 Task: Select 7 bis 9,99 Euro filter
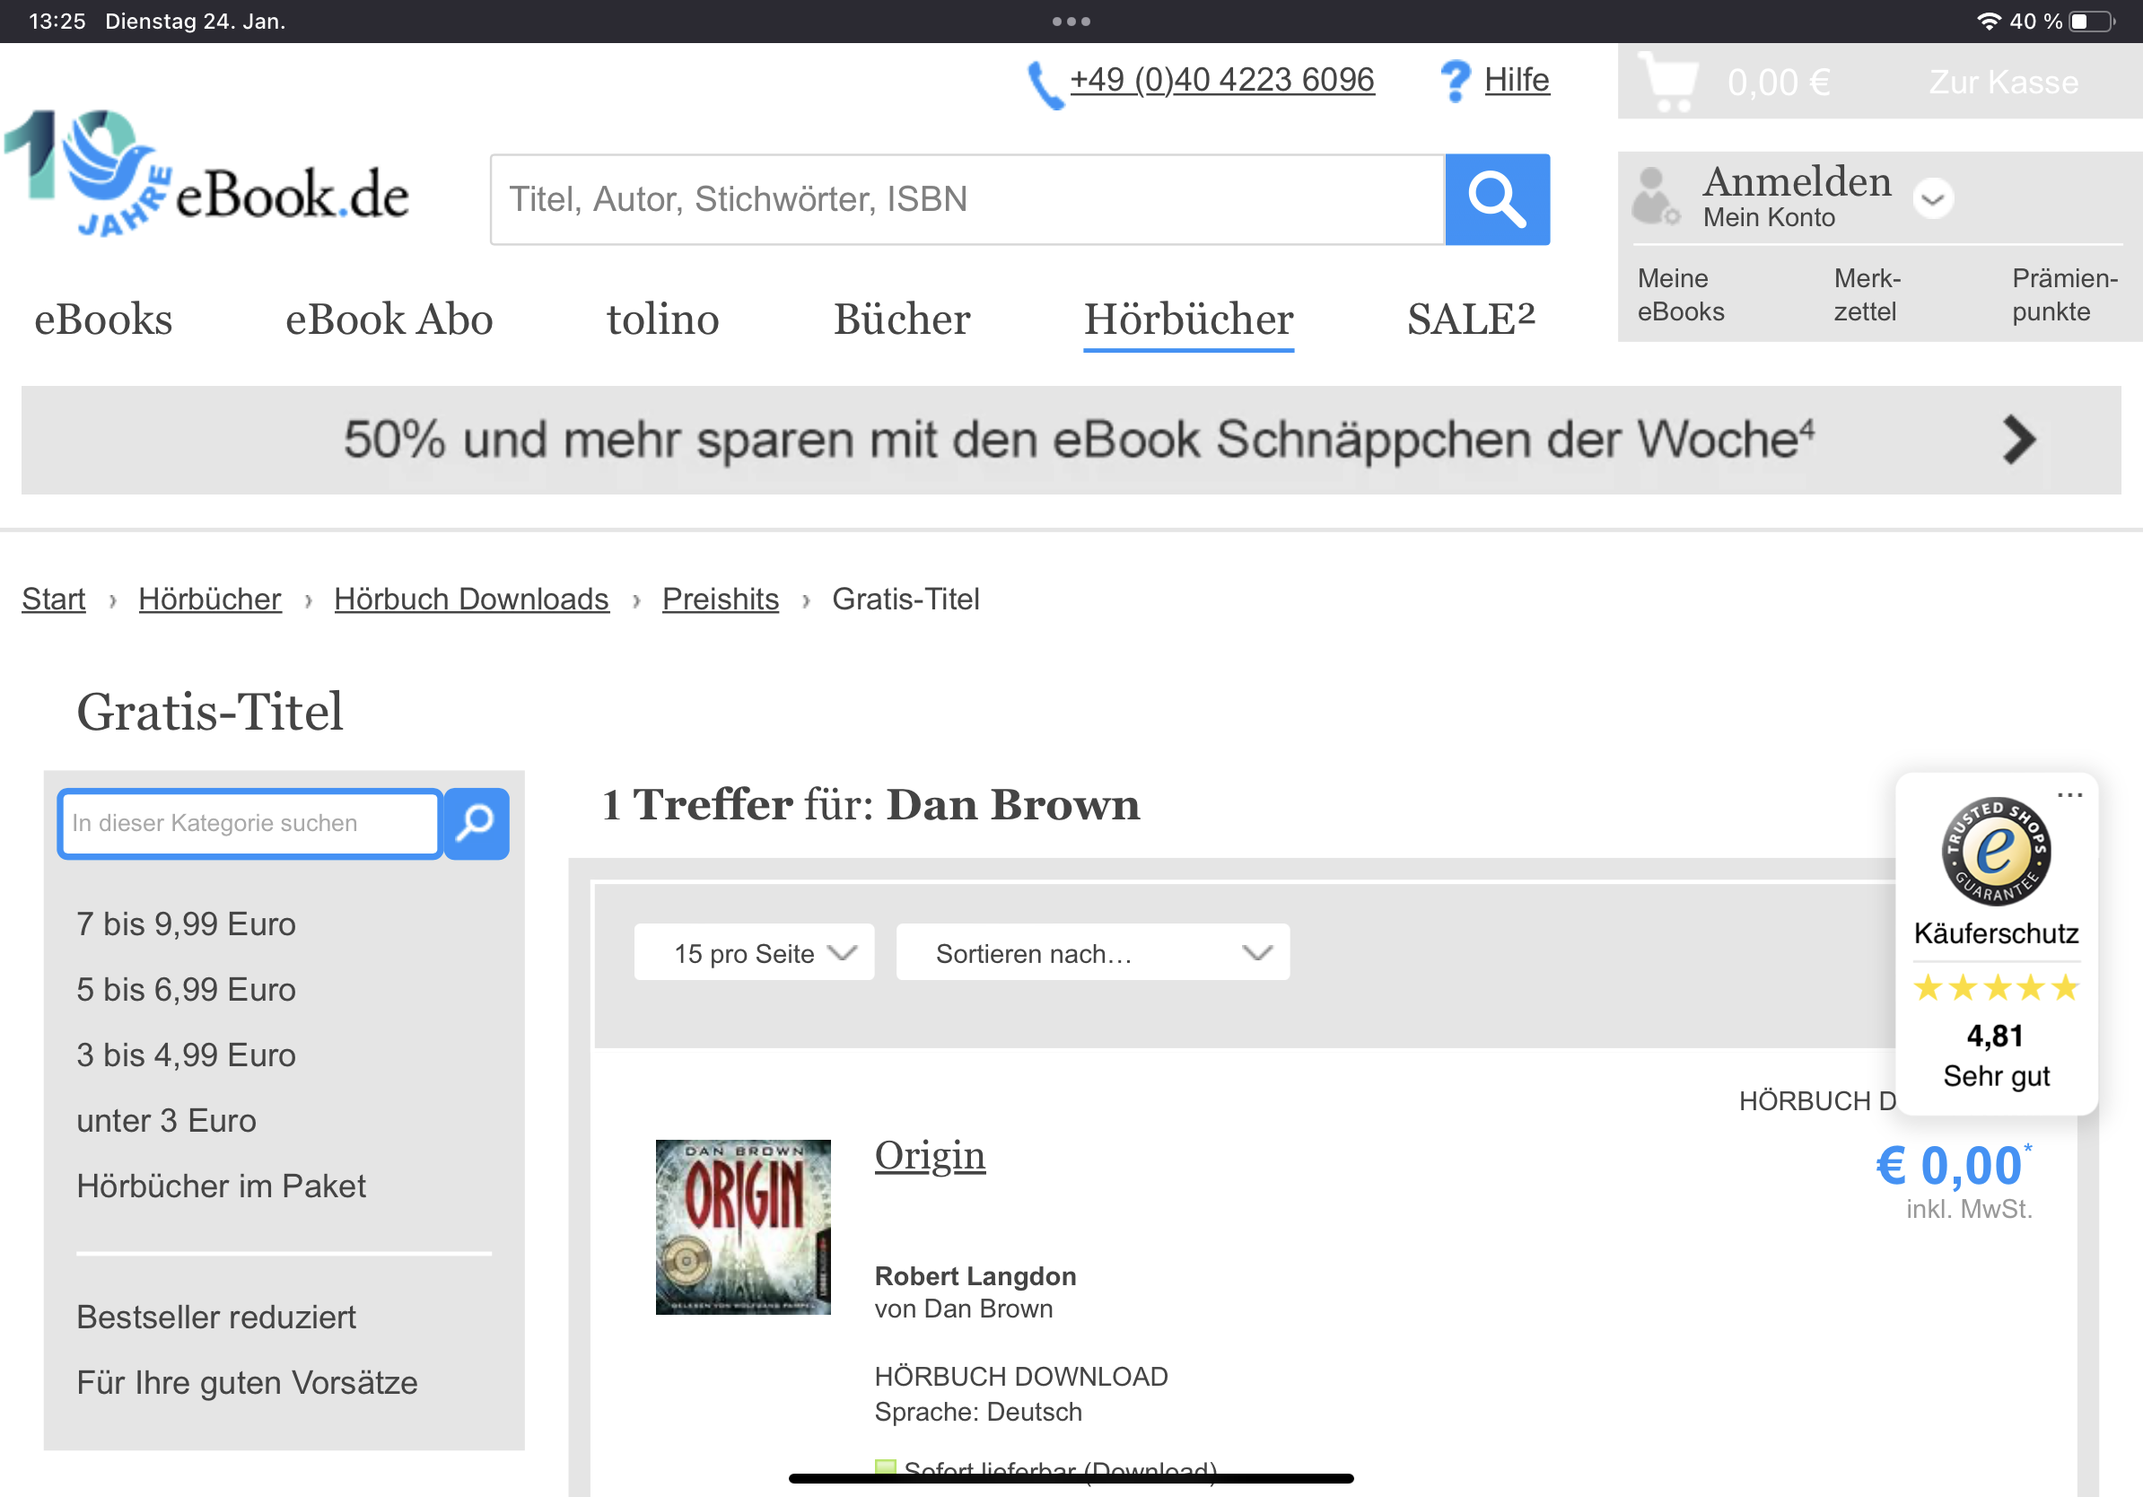(186, 924)
